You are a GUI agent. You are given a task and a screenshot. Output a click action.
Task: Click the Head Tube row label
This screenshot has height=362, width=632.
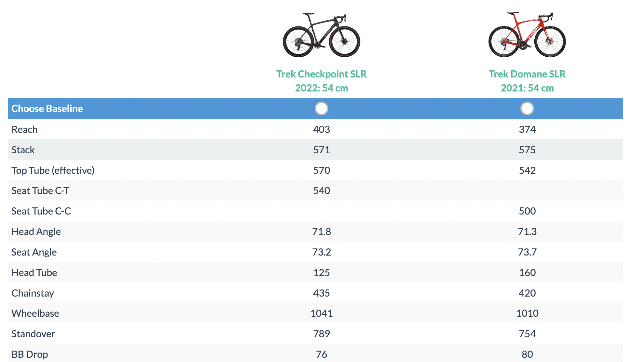pos(34,273)
